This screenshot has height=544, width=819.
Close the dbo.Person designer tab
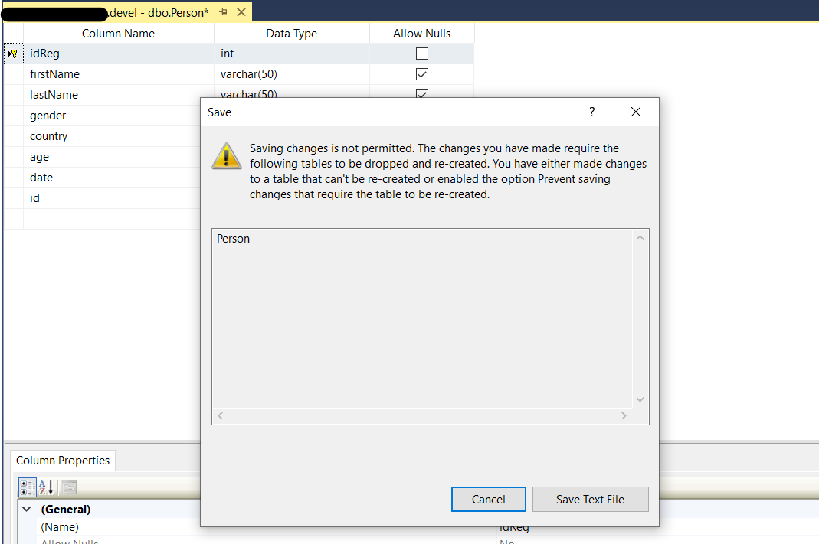tap(241, 12)
